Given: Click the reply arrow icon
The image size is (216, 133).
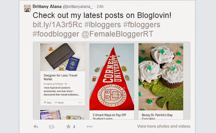Looking at the screenshot, I should [36, 127].
